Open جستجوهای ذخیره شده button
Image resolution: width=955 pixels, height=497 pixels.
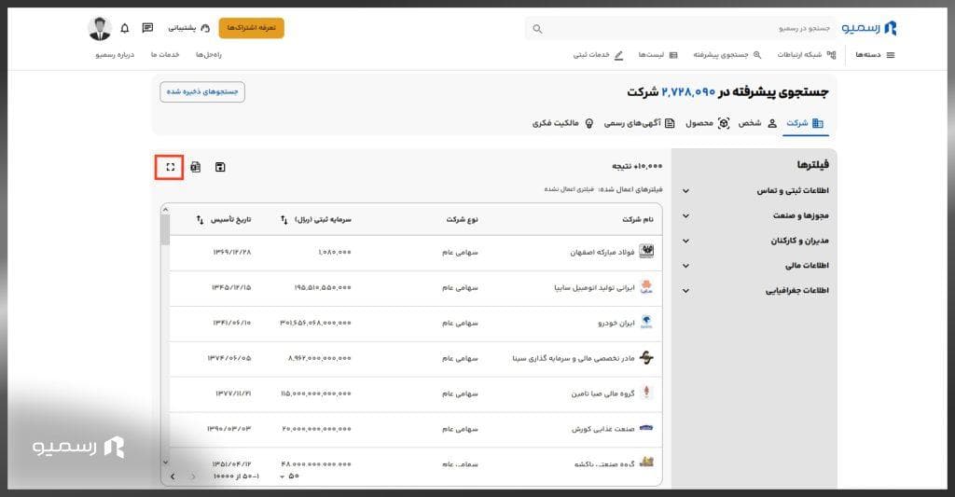pyautogui.click(x=202, y=92)
